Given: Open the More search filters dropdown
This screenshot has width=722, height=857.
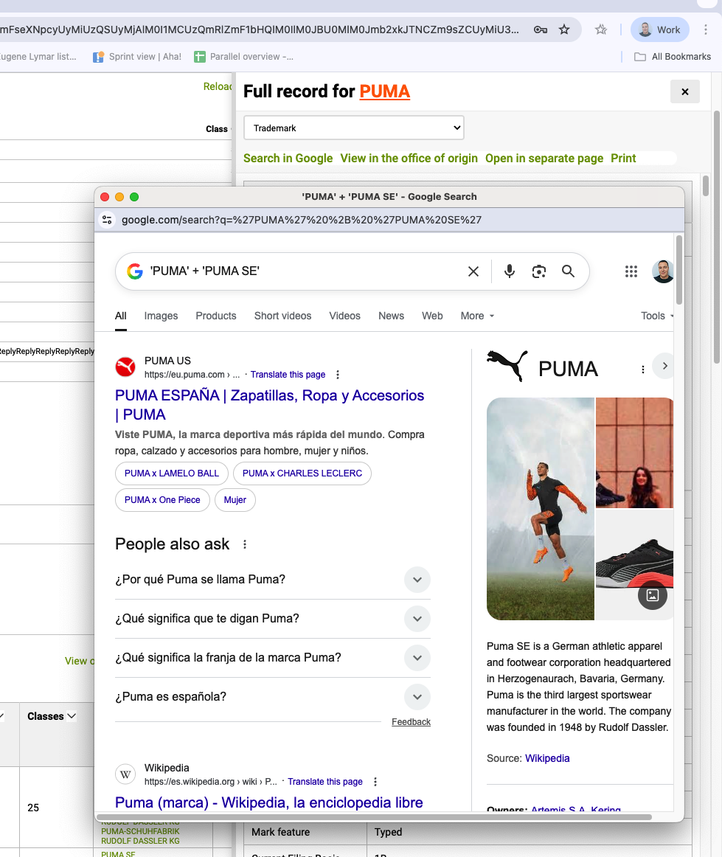Looking at the screenshot, I should pyautogui.click(x=477, y=316).
